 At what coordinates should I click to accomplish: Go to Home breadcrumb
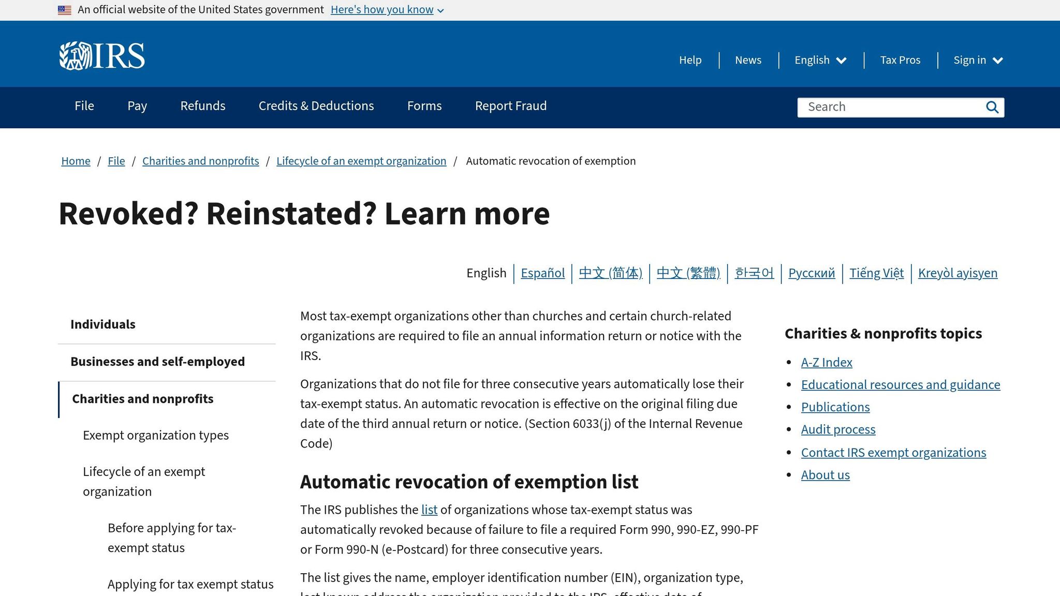point(76,161)
